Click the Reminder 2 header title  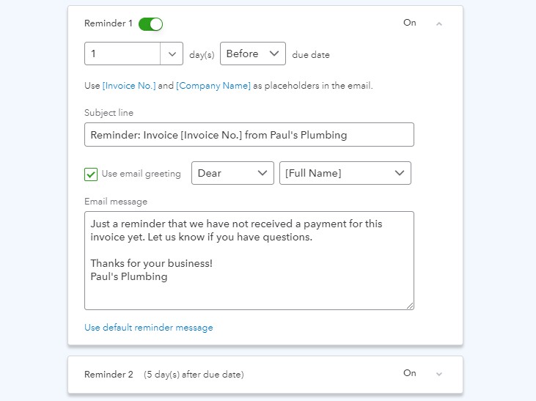[x=109, y=375]
